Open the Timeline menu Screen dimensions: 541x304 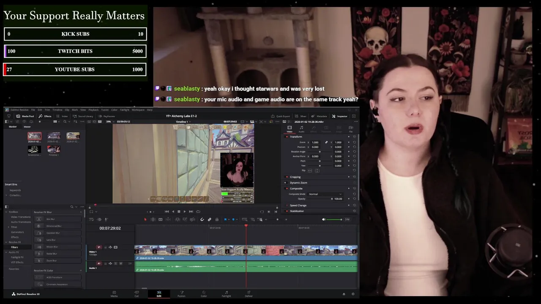point(57,110)
